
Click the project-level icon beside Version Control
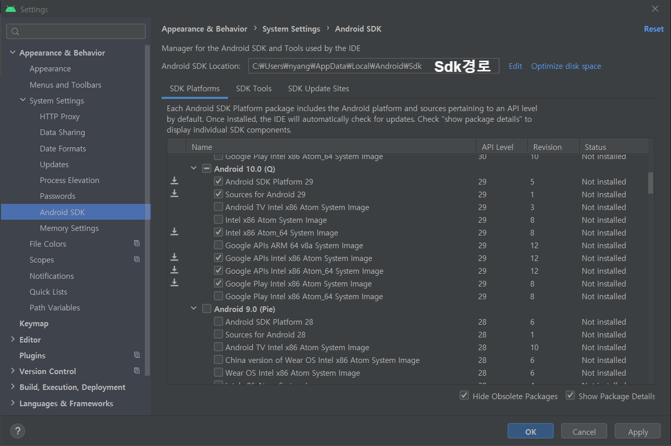coord(137,371)
